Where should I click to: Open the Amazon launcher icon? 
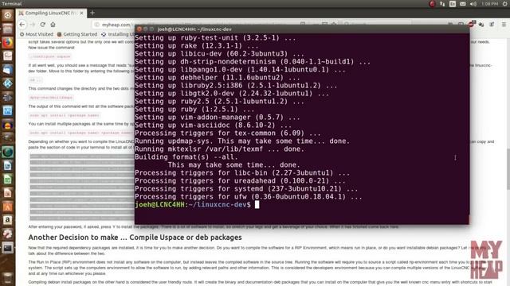coord(7,220)
